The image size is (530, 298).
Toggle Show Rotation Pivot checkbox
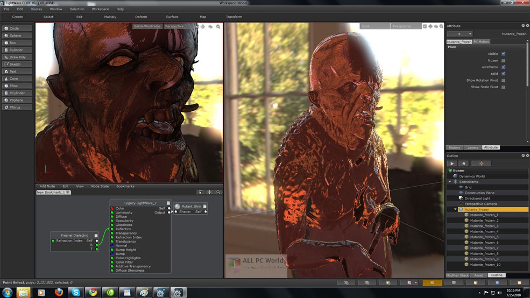tap(503, 80)
